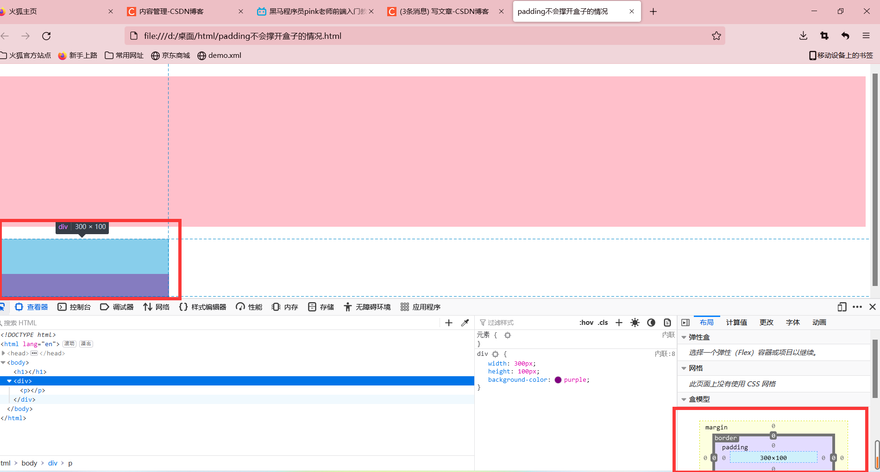Collapse the body node in markup

[x=3, y=362]
